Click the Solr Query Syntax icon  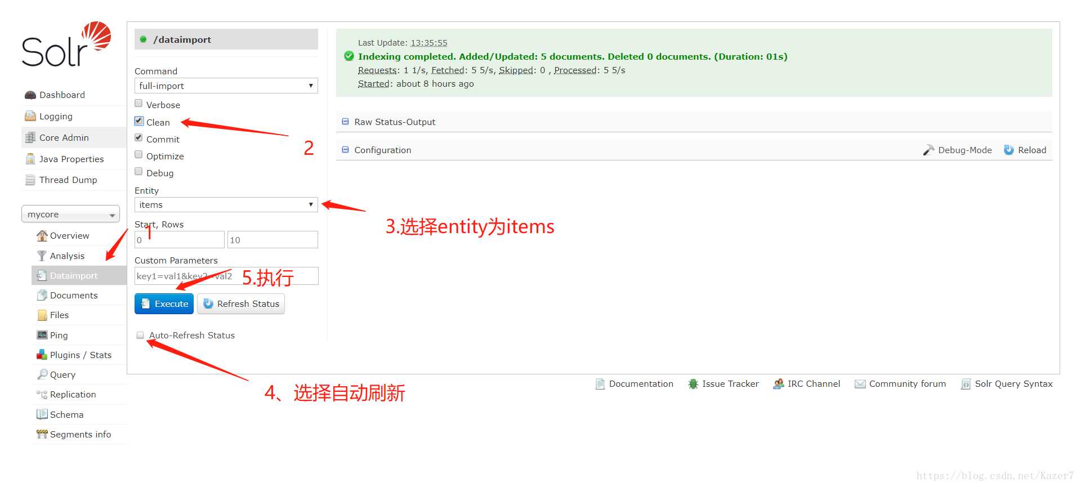tap(966, 384)
